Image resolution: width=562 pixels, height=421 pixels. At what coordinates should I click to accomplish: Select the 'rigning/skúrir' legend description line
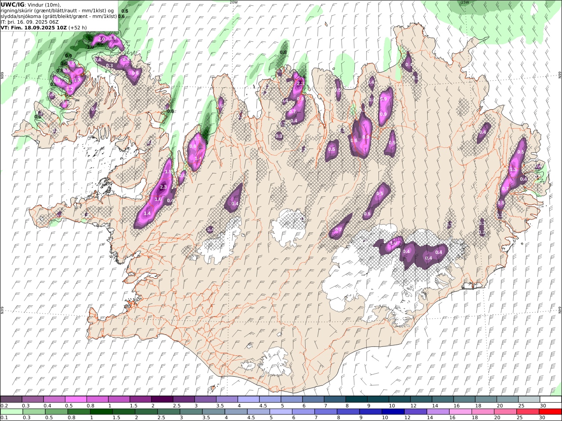[x=58, y=11]
